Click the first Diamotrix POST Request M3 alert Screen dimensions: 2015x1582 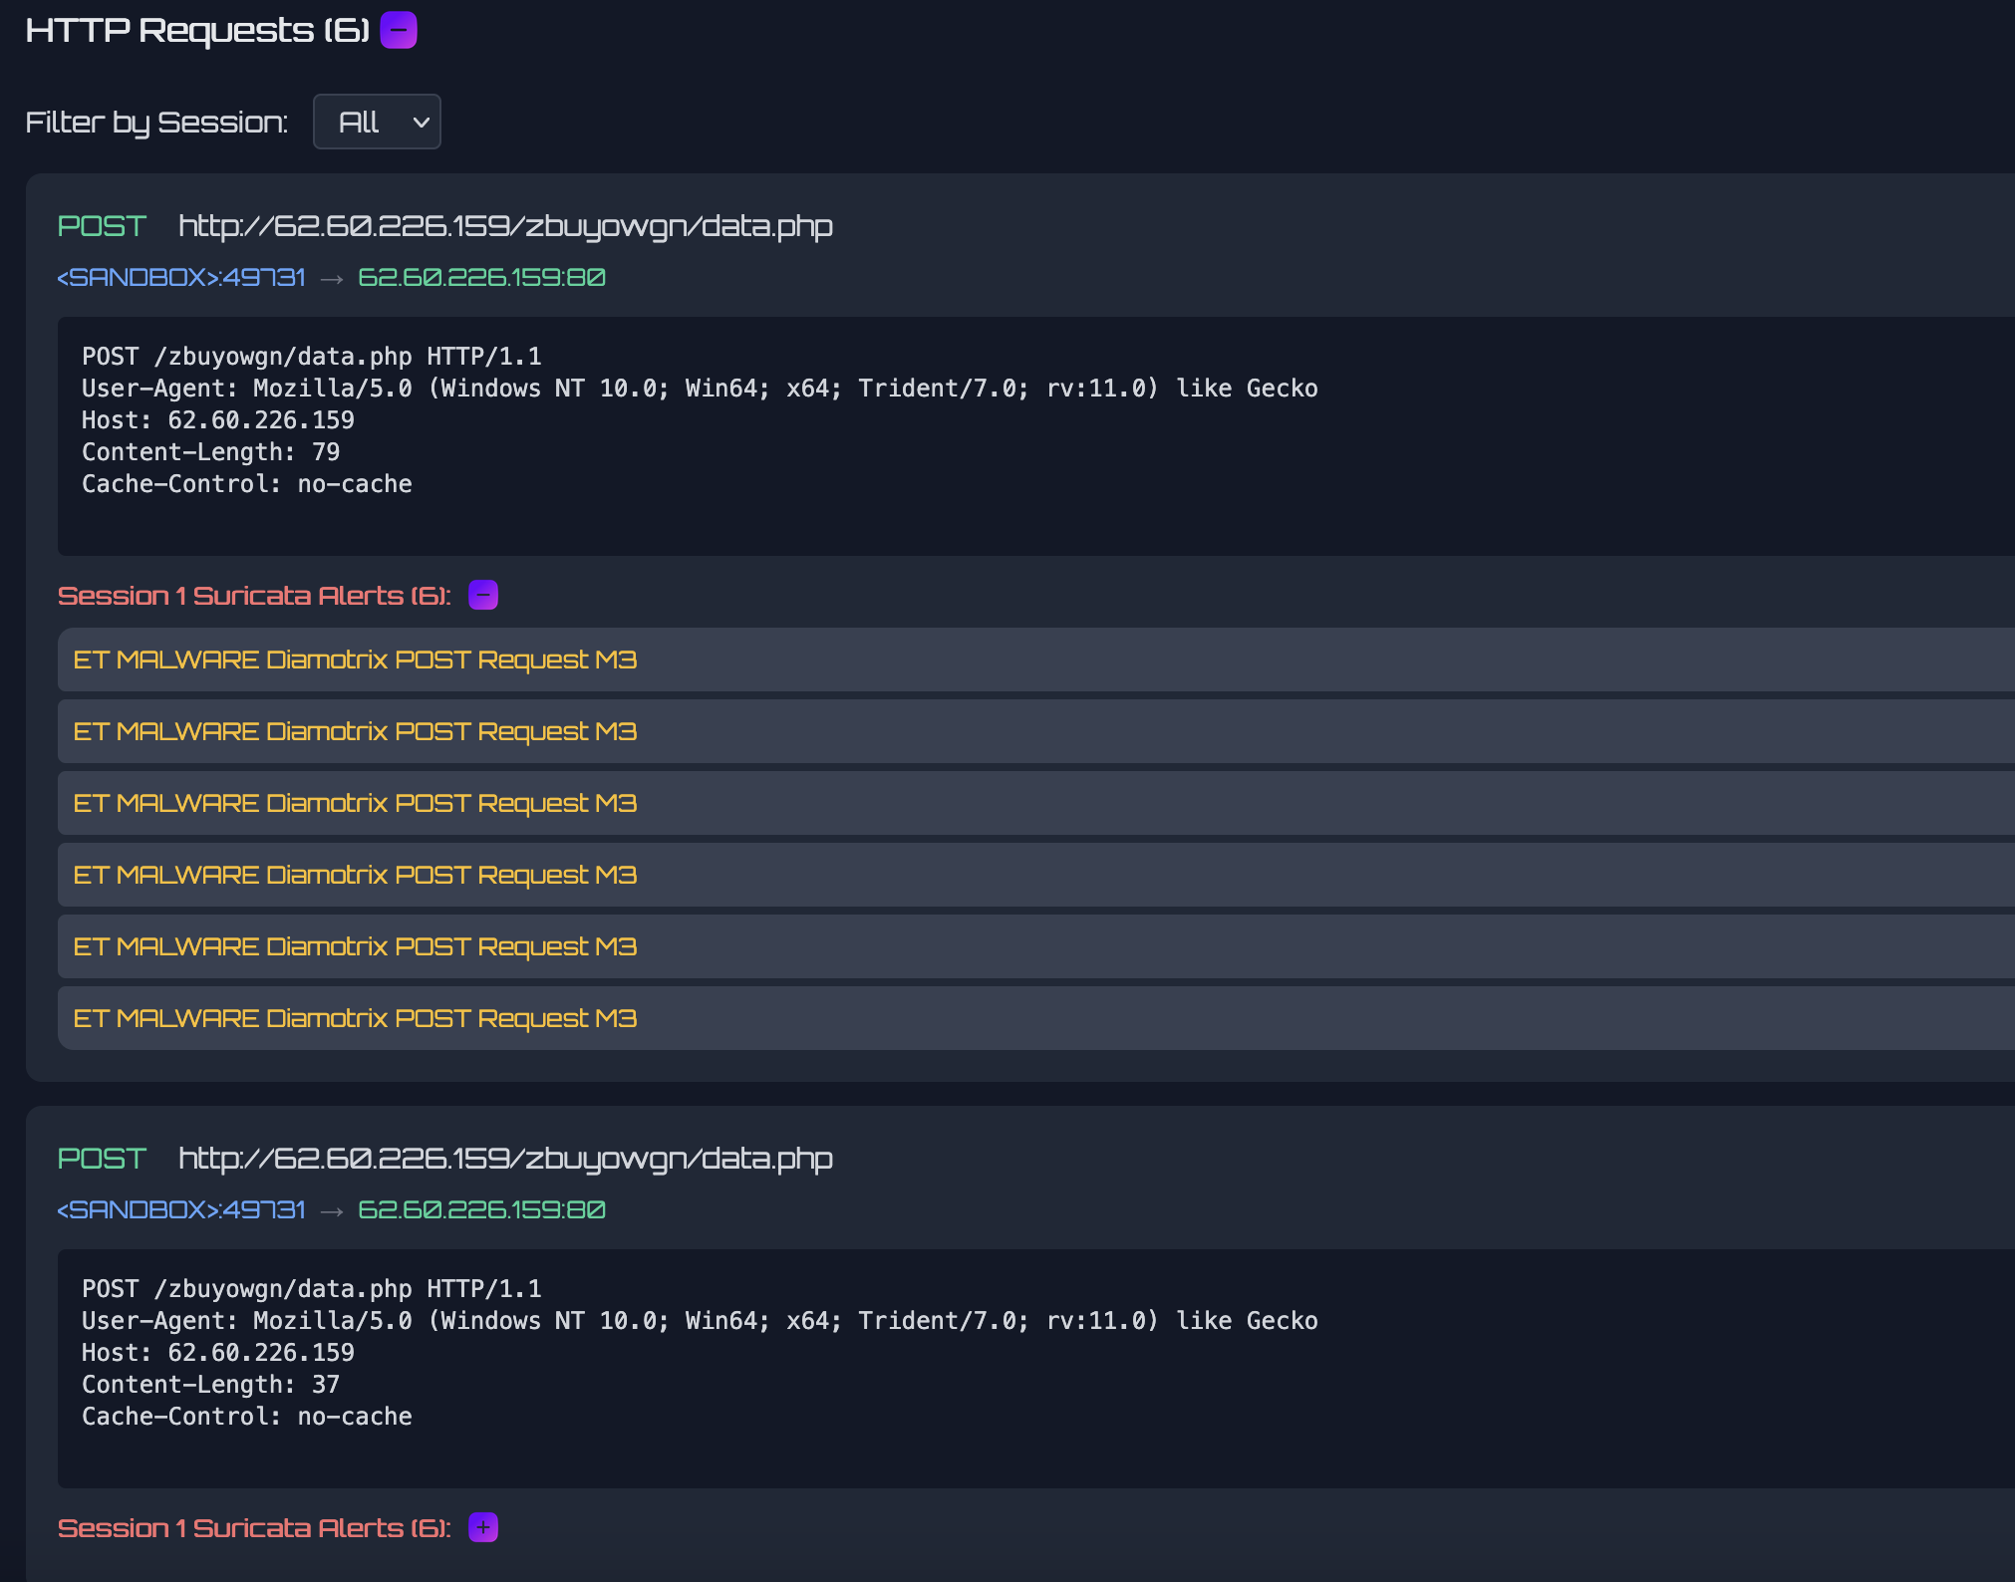355,659
